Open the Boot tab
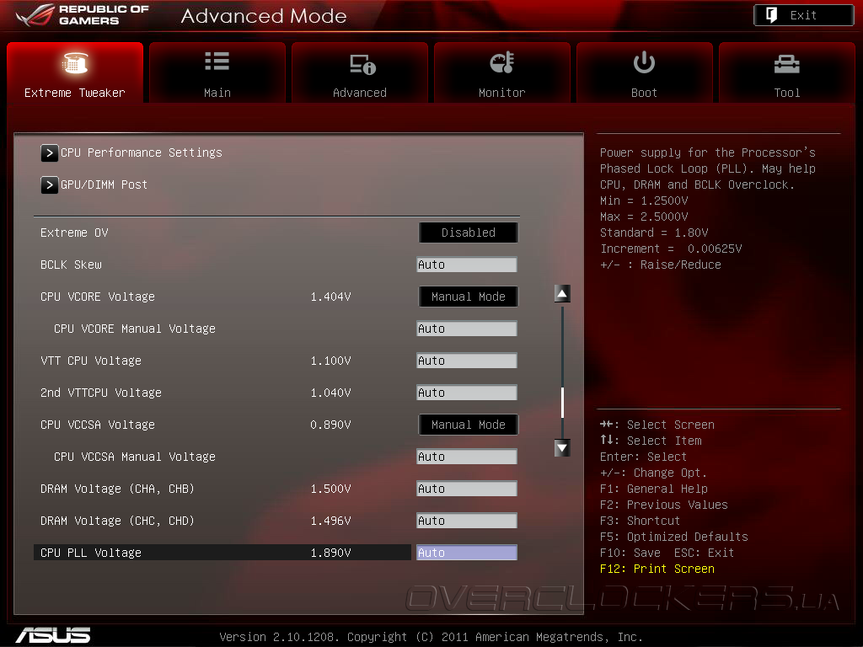 coord(645,72)
